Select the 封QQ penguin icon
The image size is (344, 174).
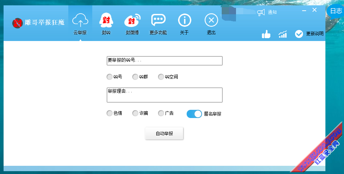pyautogui.click(x=106, y=20)
